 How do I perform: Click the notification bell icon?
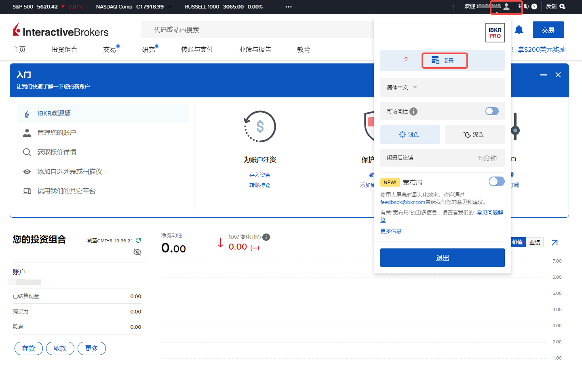coord(519,29)
